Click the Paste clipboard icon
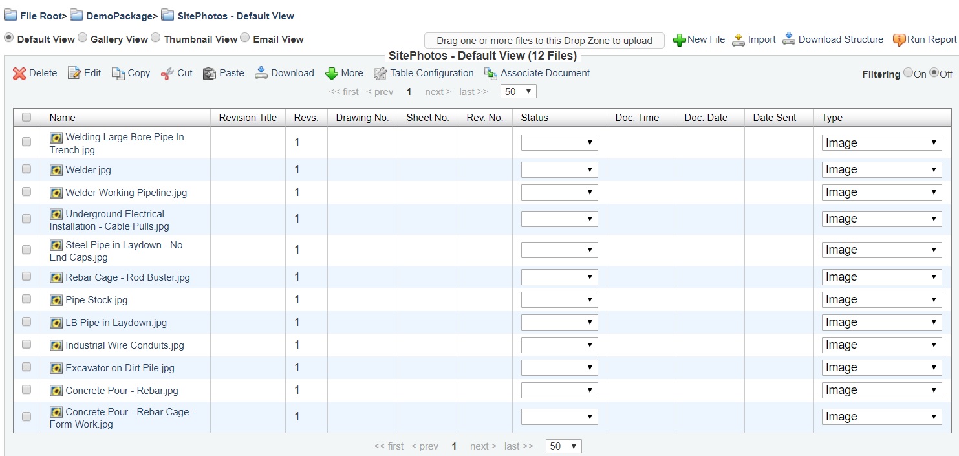 click(x=210, y=74)
